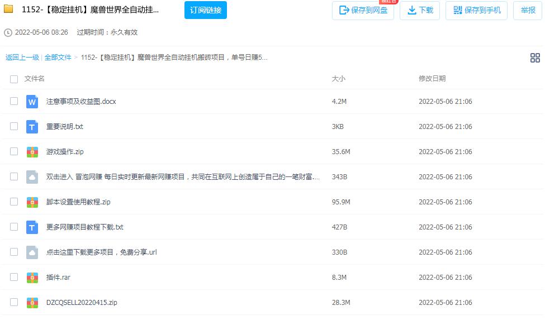
Task: Check the box for 游戏操作.zip
Action: tap(14, 151)
